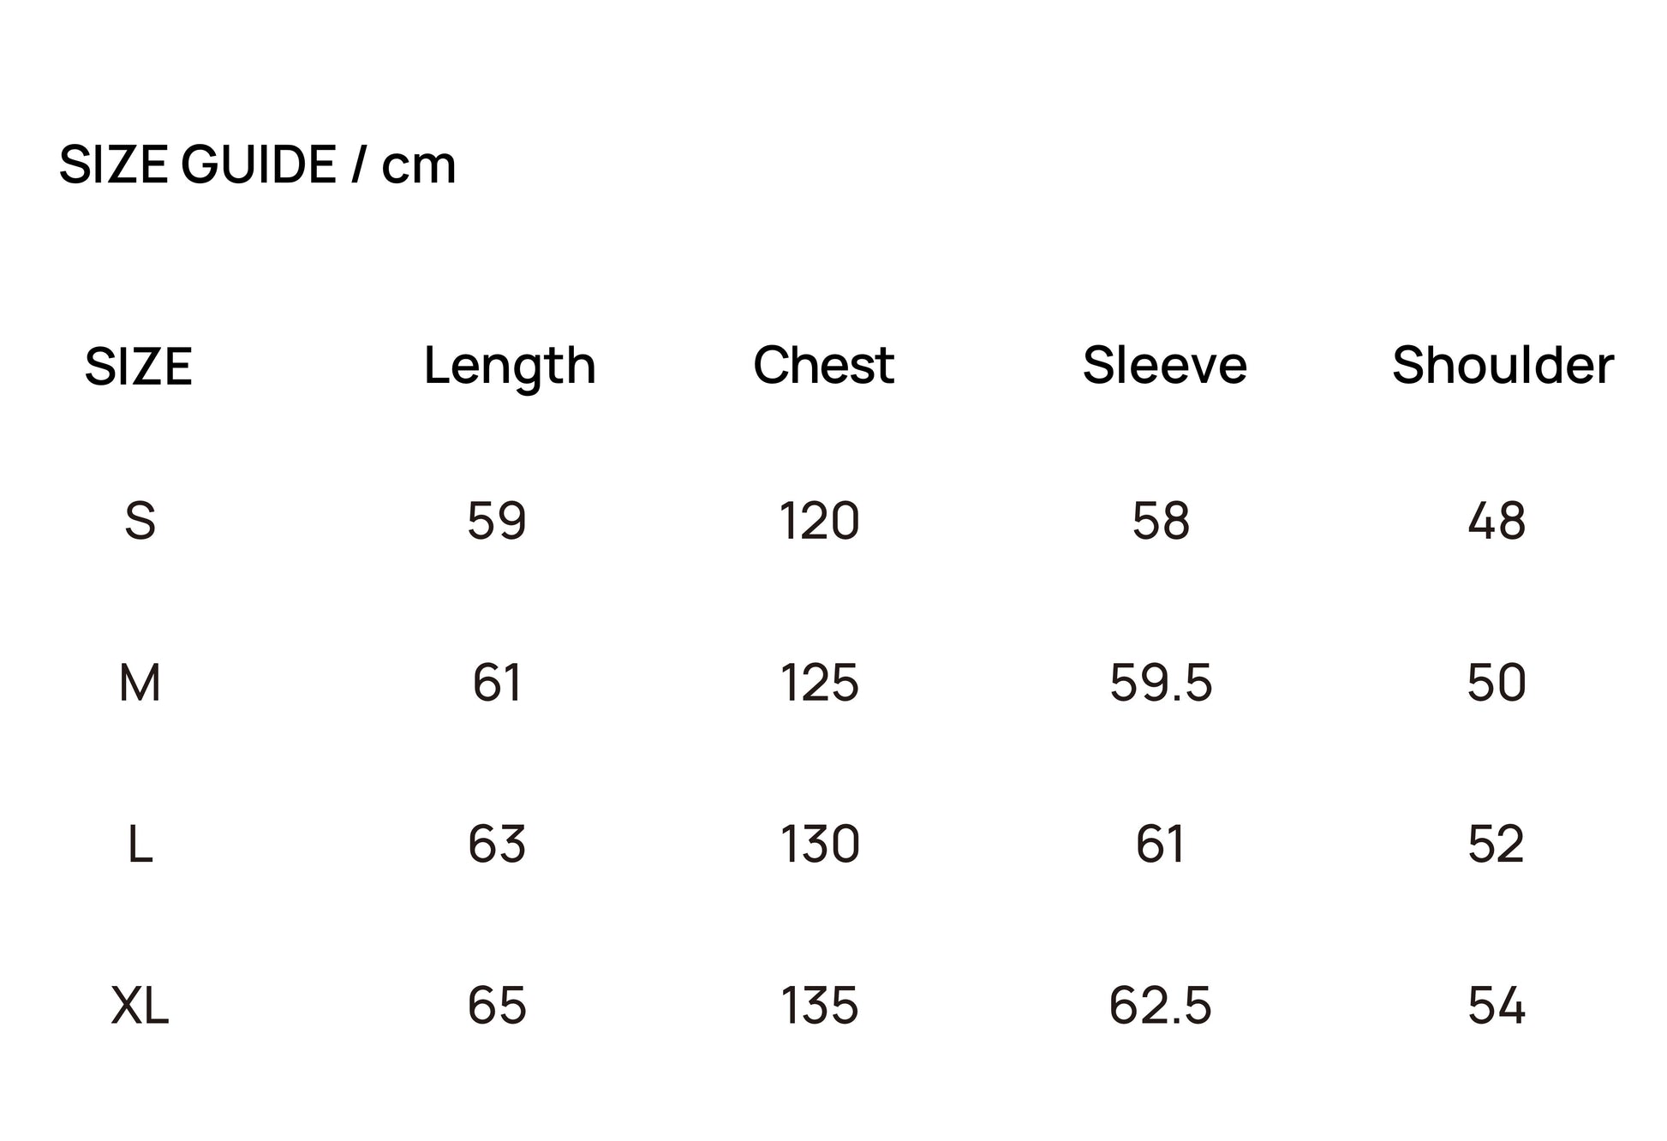Select the S size row label
Screen dimensions: 1667x1141
140,521
